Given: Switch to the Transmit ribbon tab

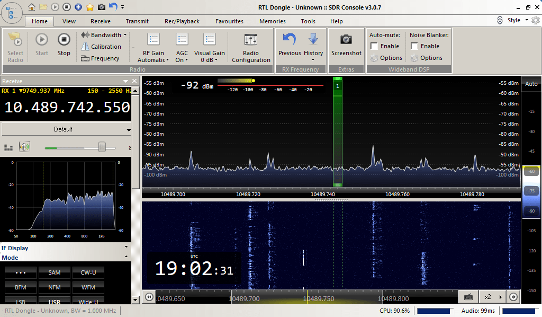Looking at the screenshot, I should pyautogui.click(x=137, y=21).
